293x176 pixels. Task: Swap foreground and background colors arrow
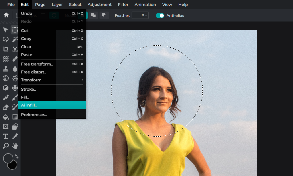(16, 157)
